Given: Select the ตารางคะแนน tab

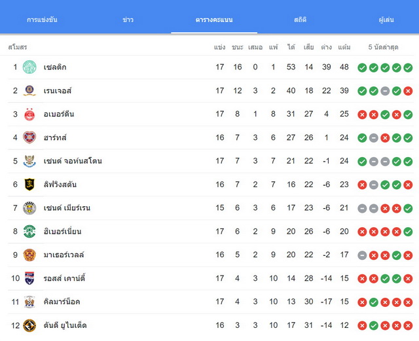Looking at the screenshot, I should pyautogui.click(x=214, y=20).
